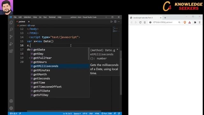Choose getUTCDate from the suggestion list
This screenshot has width=204, height=115.
coord(60,91)
